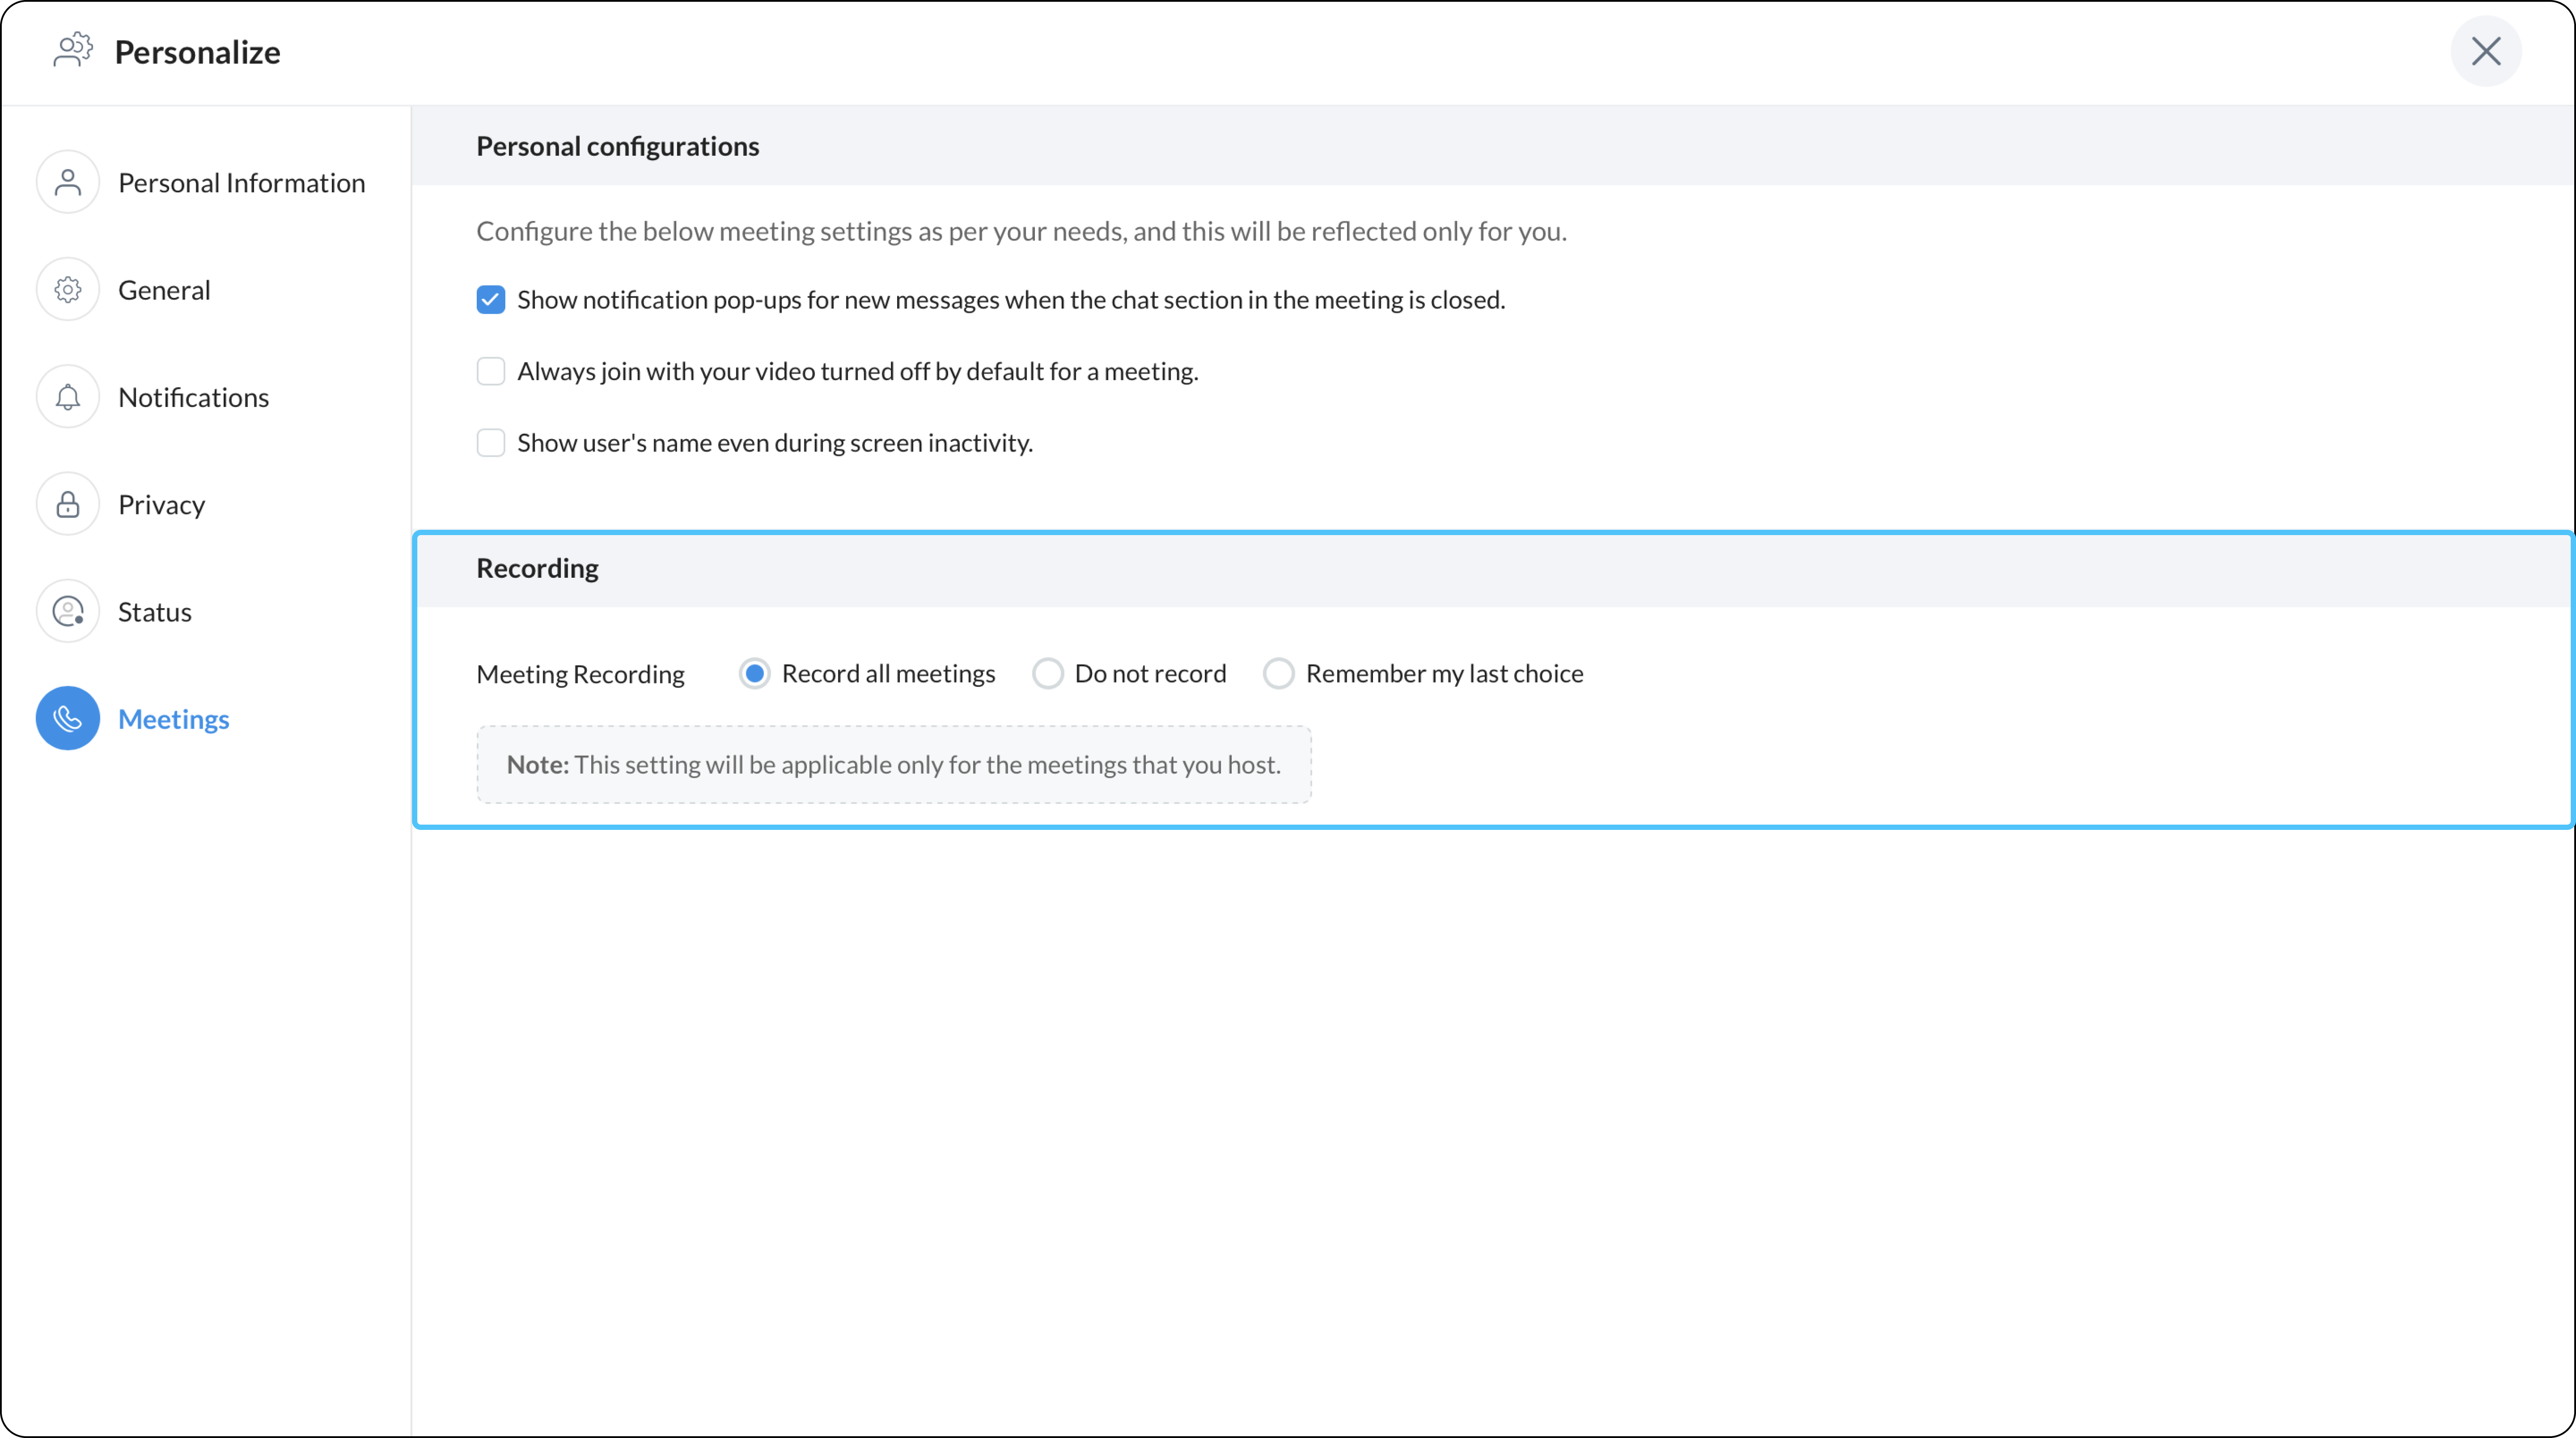Open the Status settings section
This screenshot has height=1438, width=2576.
(x=154, y=612)
